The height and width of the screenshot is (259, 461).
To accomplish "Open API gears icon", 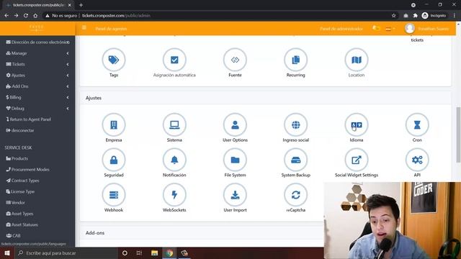I will point(417,160).
